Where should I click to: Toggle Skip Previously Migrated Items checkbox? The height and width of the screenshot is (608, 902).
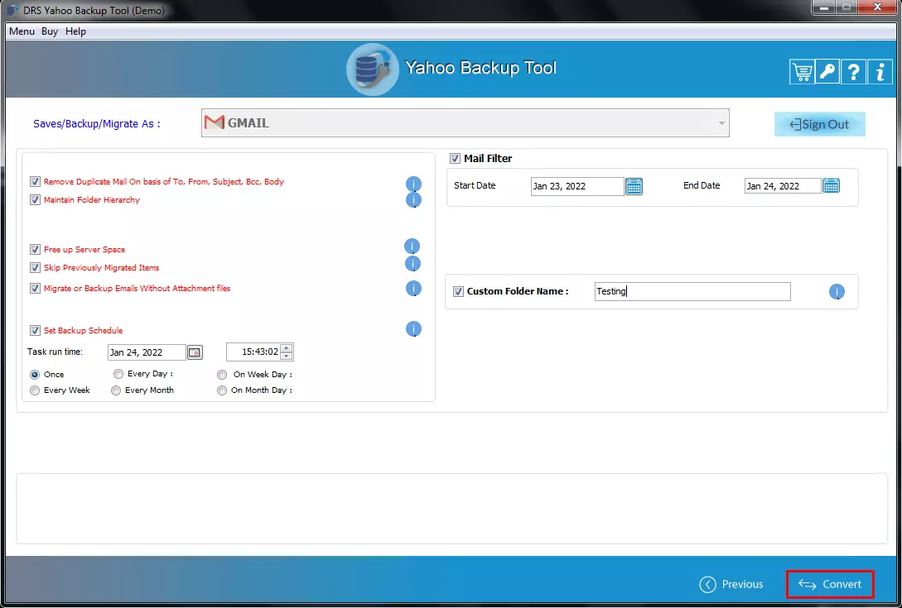click(35, 268)
